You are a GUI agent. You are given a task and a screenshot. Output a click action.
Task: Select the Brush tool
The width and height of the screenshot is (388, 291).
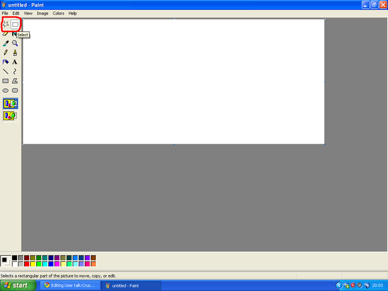click(15, 53)
